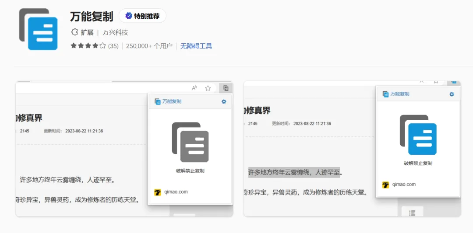
Task: Open settings gear in first screenshot popup
Action: [224, 102]
